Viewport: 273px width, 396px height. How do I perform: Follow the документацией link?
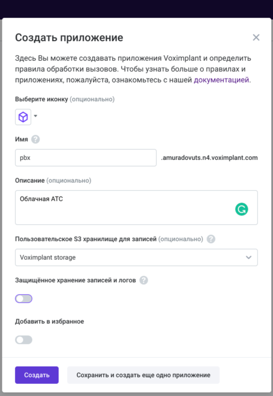pos(221,80)
